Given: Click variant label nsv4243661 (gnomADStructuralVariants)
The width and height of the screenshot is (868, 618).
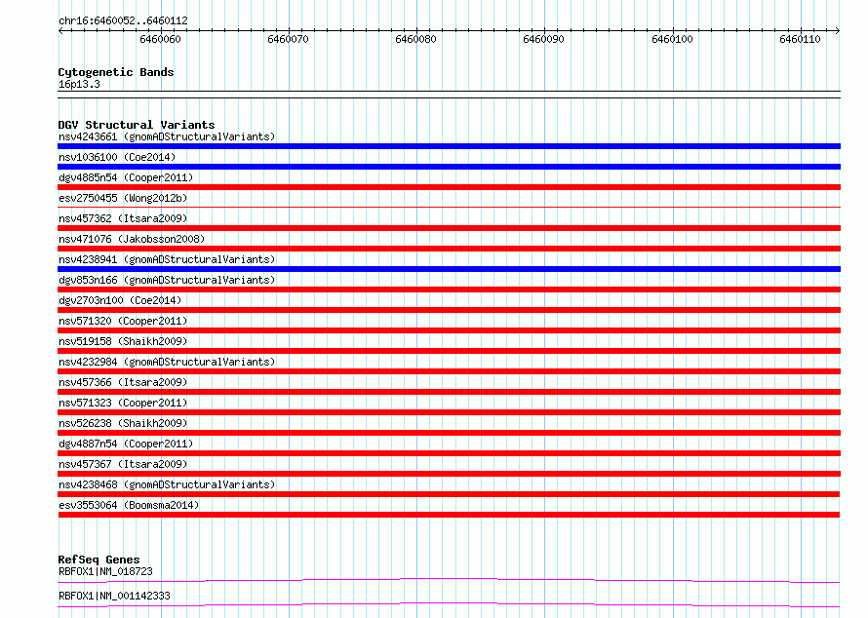Looking at the screenshot, I should point(167,136).
